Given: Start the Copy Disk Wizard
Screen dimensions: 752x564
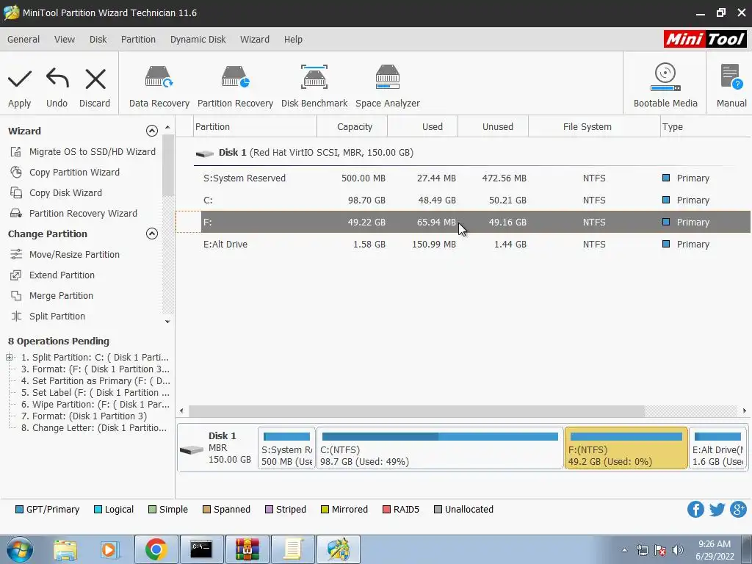Looking at the screenshot, I should [x=56, y=193].
